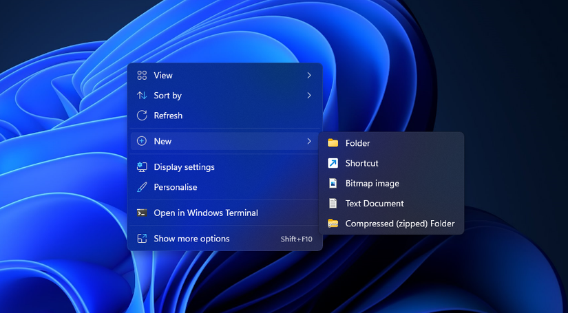Viewport: 568px width, 313px height.
Task: Click the yellow Folder icon in submenu
Action: point(333,143)
